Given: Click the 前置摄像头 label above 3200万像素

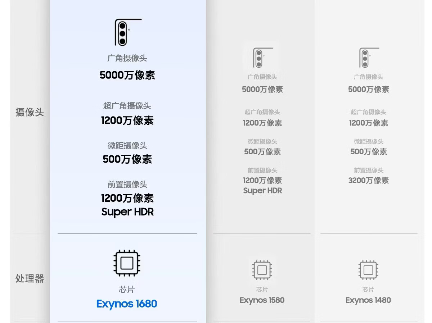Looking at the screenshot, I should [x=369, y=170].
